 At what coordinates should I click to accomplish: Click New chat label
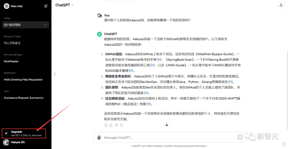17,6
